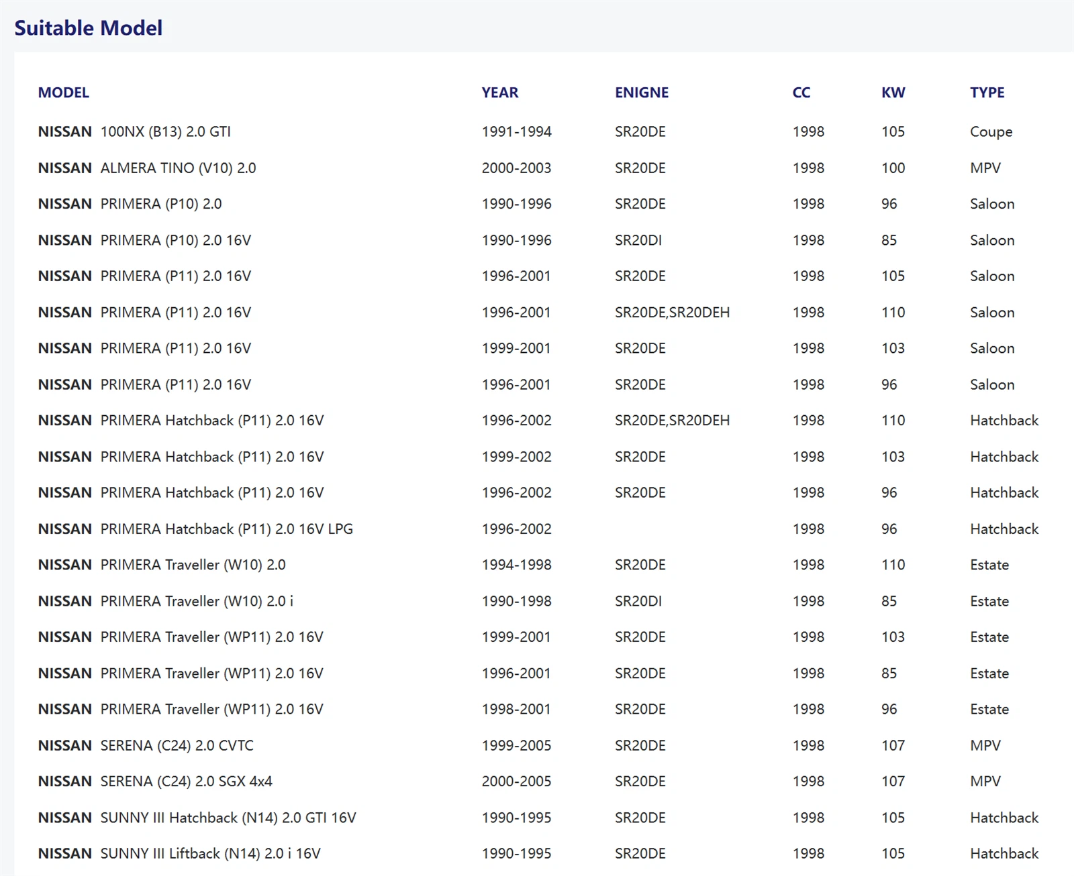Select the SUNNY III Liftback (N14) 2.0 i 16V model
Viewport: 1074px width, 876px height.
179,853
